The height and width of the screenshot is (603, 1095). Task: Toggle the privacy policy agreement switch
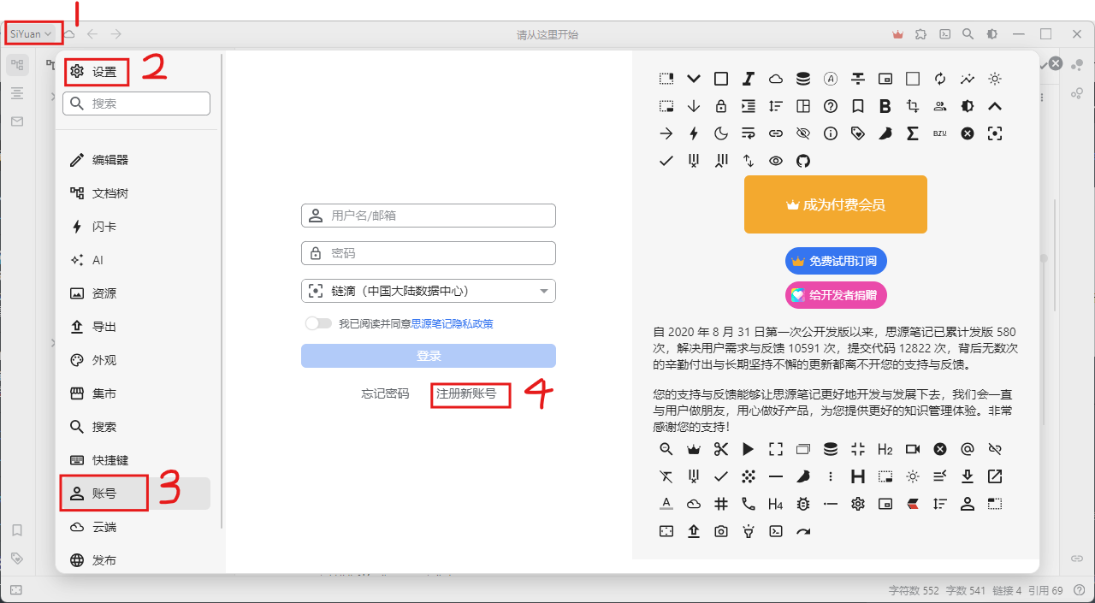tap(318, 323)
